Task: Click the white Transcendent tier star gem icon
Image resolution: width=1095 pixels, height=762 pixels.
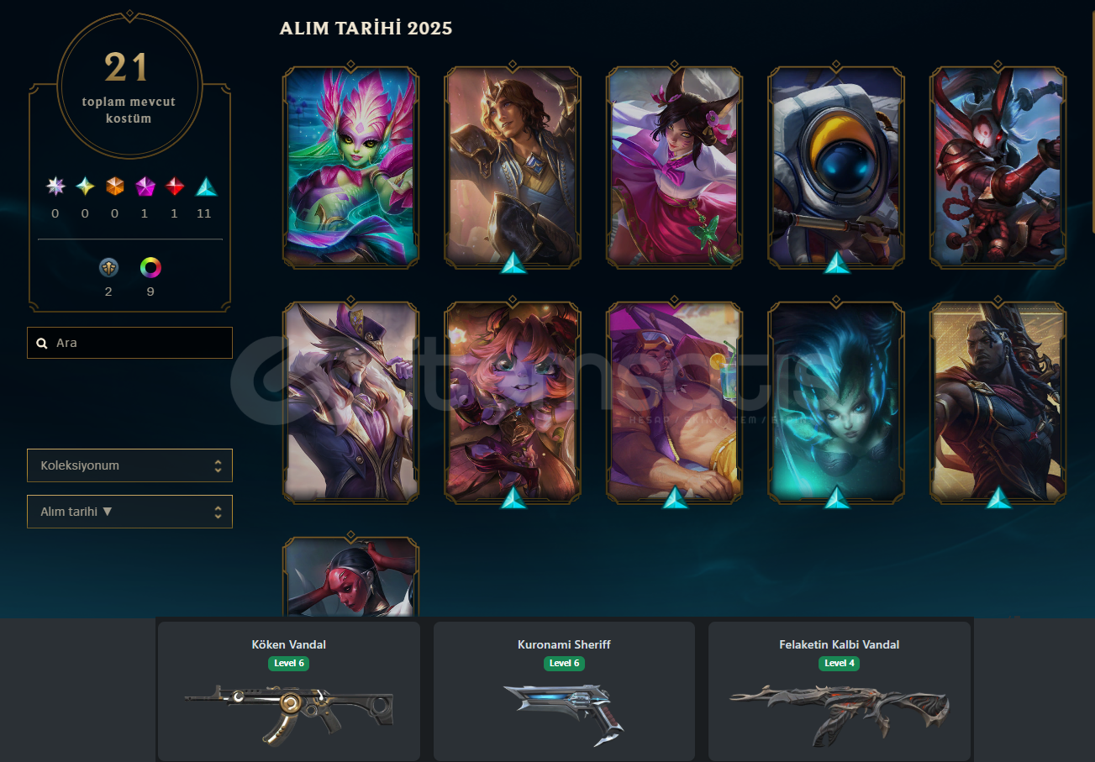Action: 55,187
